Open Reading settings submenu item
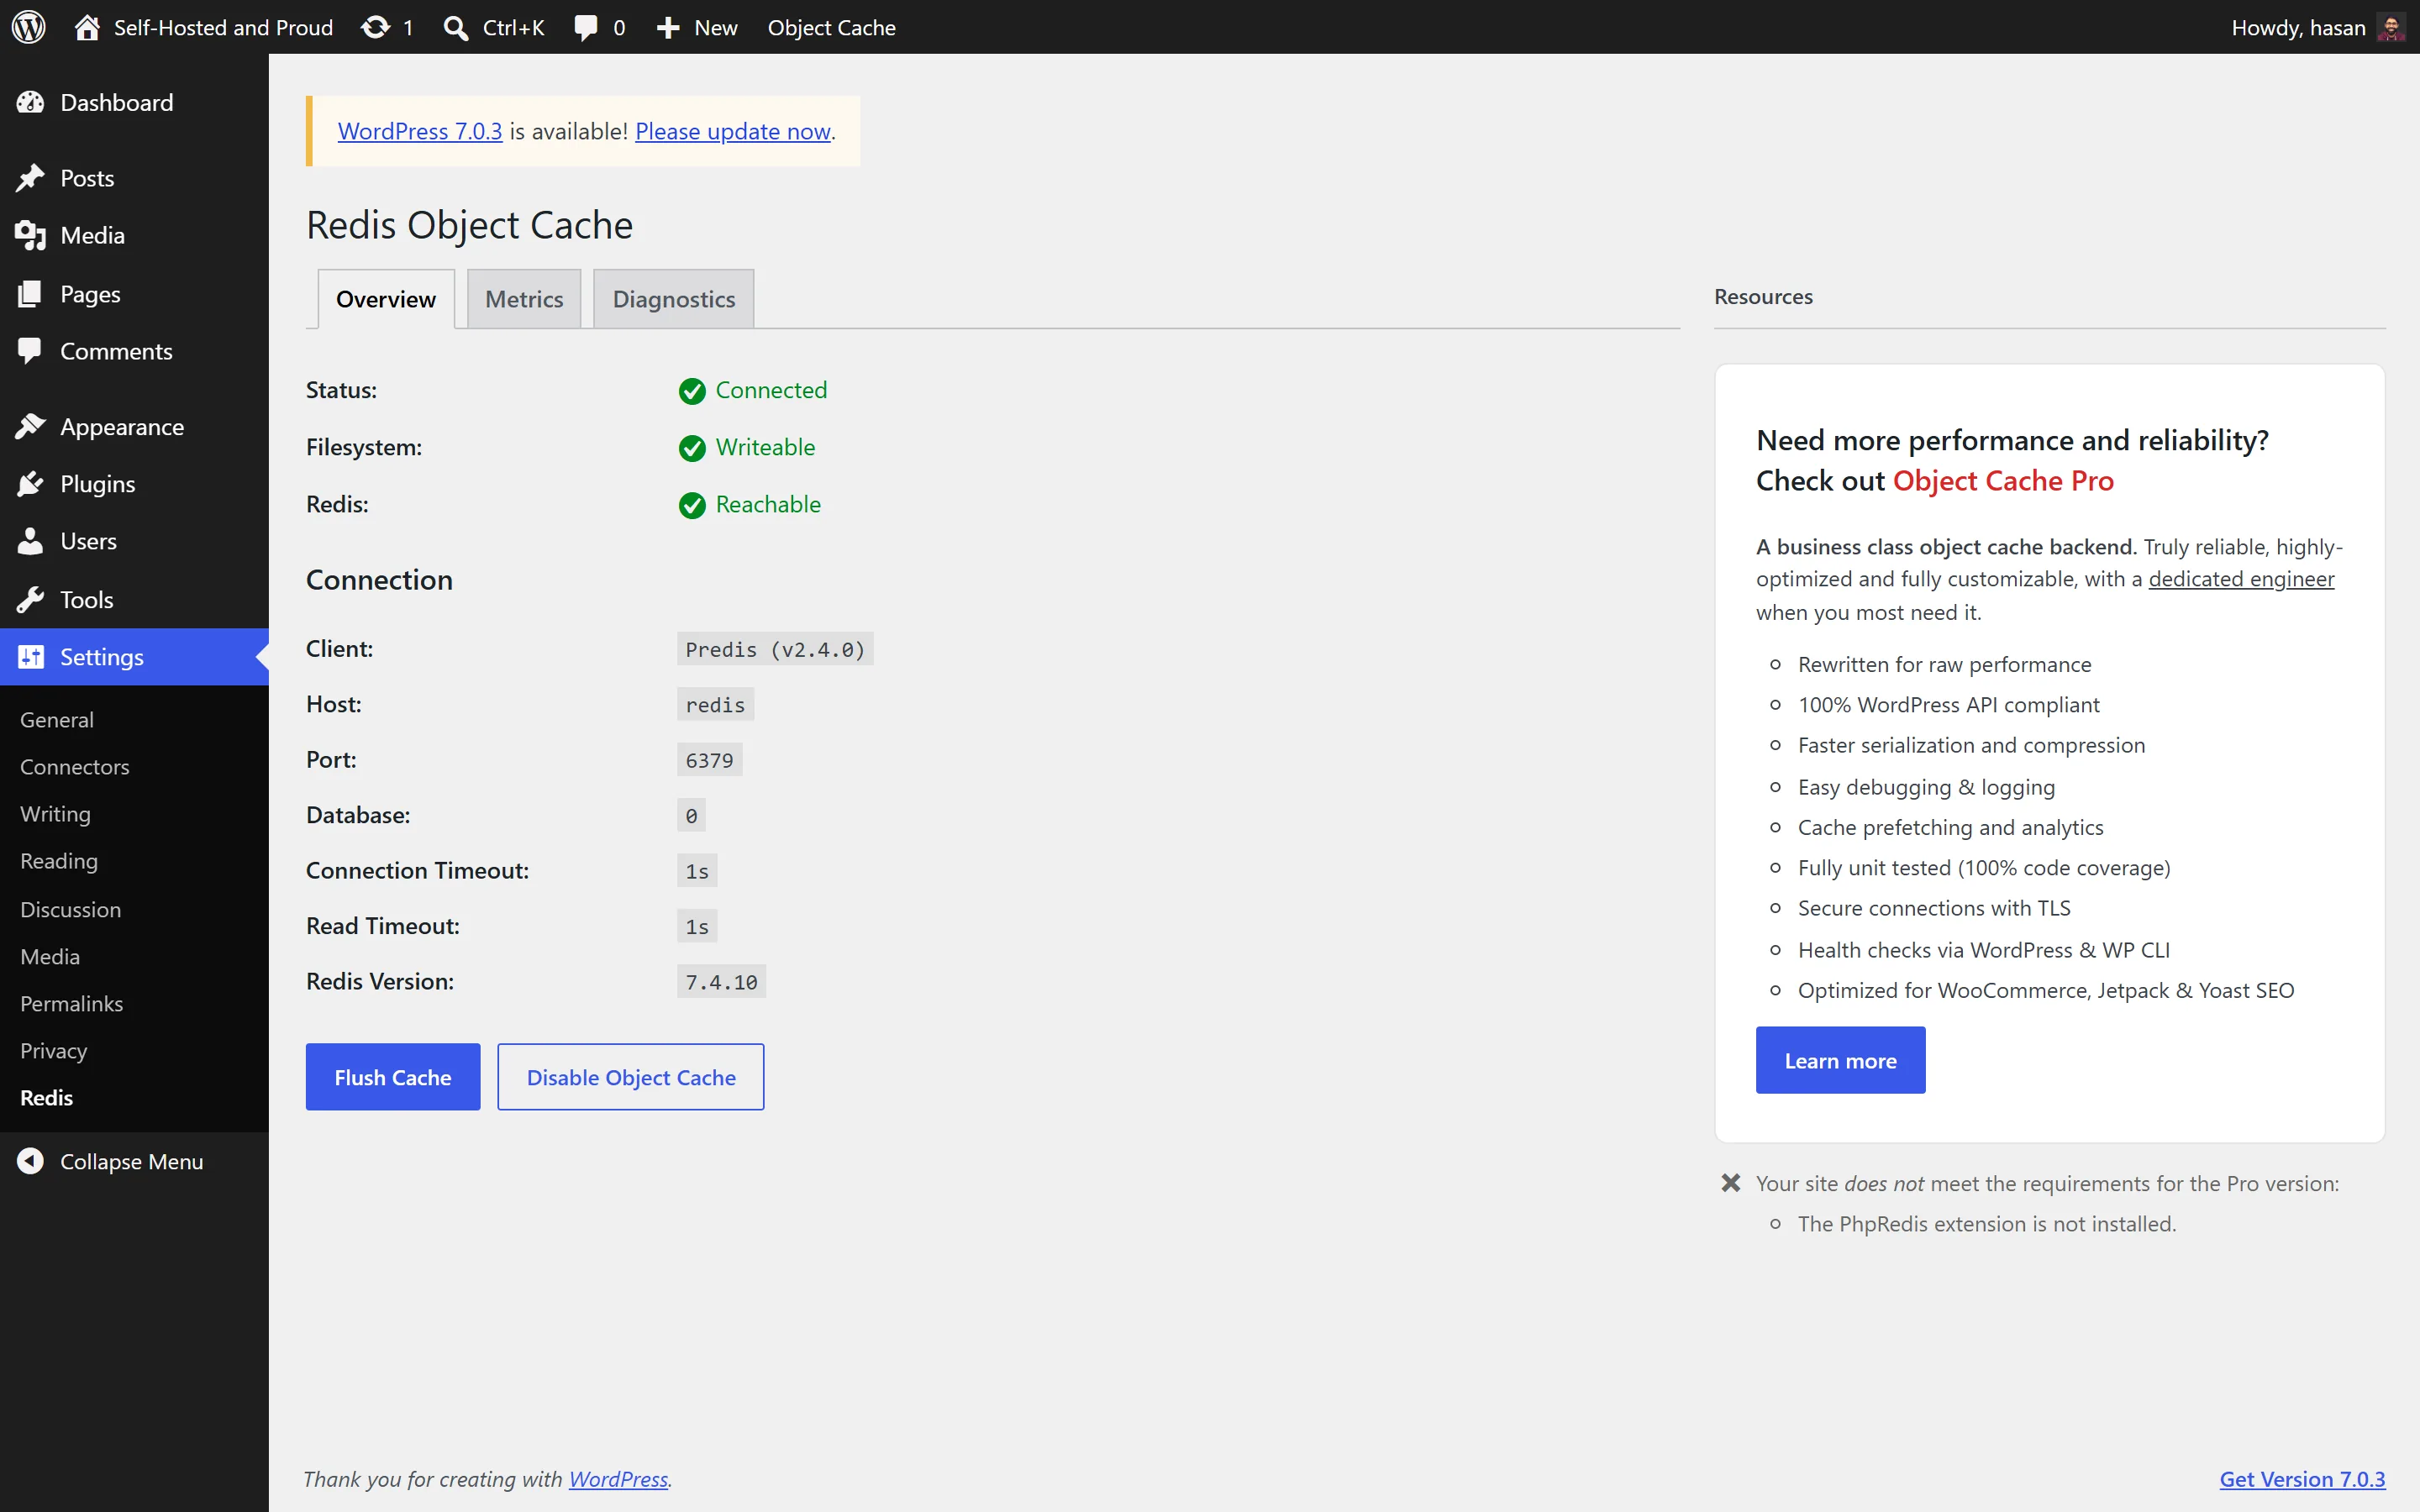Viewport: 2420px width, 1512px height. (59, 861)
